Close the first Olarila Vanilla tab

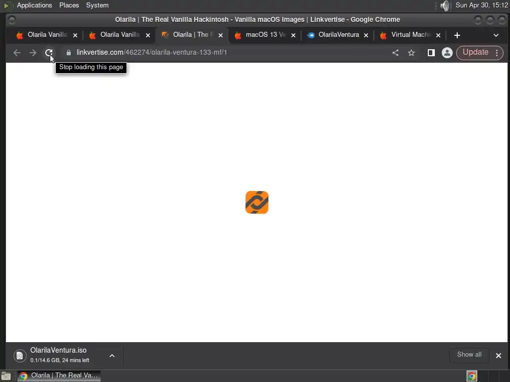point(75,35)
